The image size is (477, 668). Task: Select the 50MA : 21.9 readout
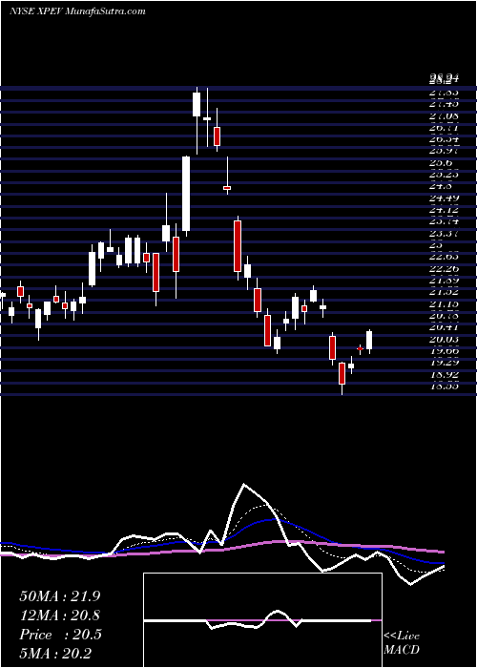tap(60, 596)
